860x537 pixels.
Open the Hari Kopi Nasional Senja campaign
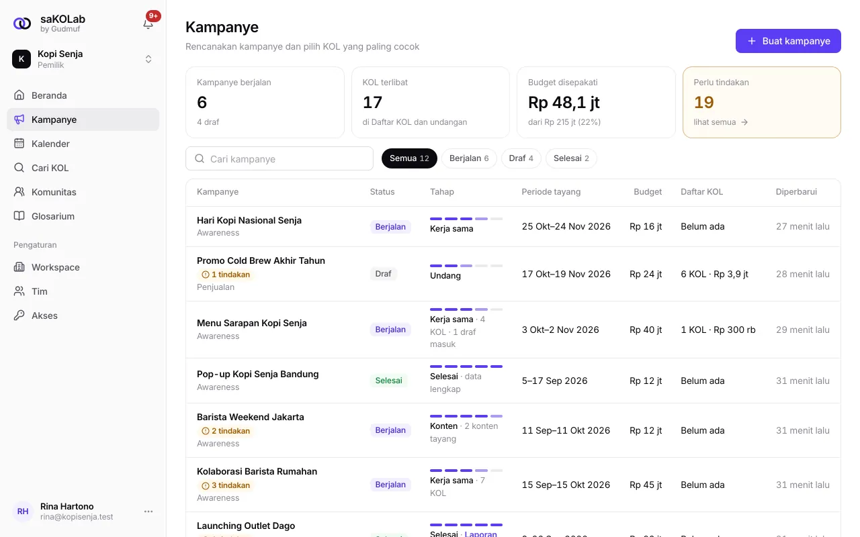click(249, 220)
